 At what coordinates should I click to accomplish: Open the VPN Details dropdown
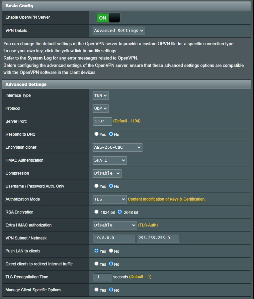tap(119, 31)
